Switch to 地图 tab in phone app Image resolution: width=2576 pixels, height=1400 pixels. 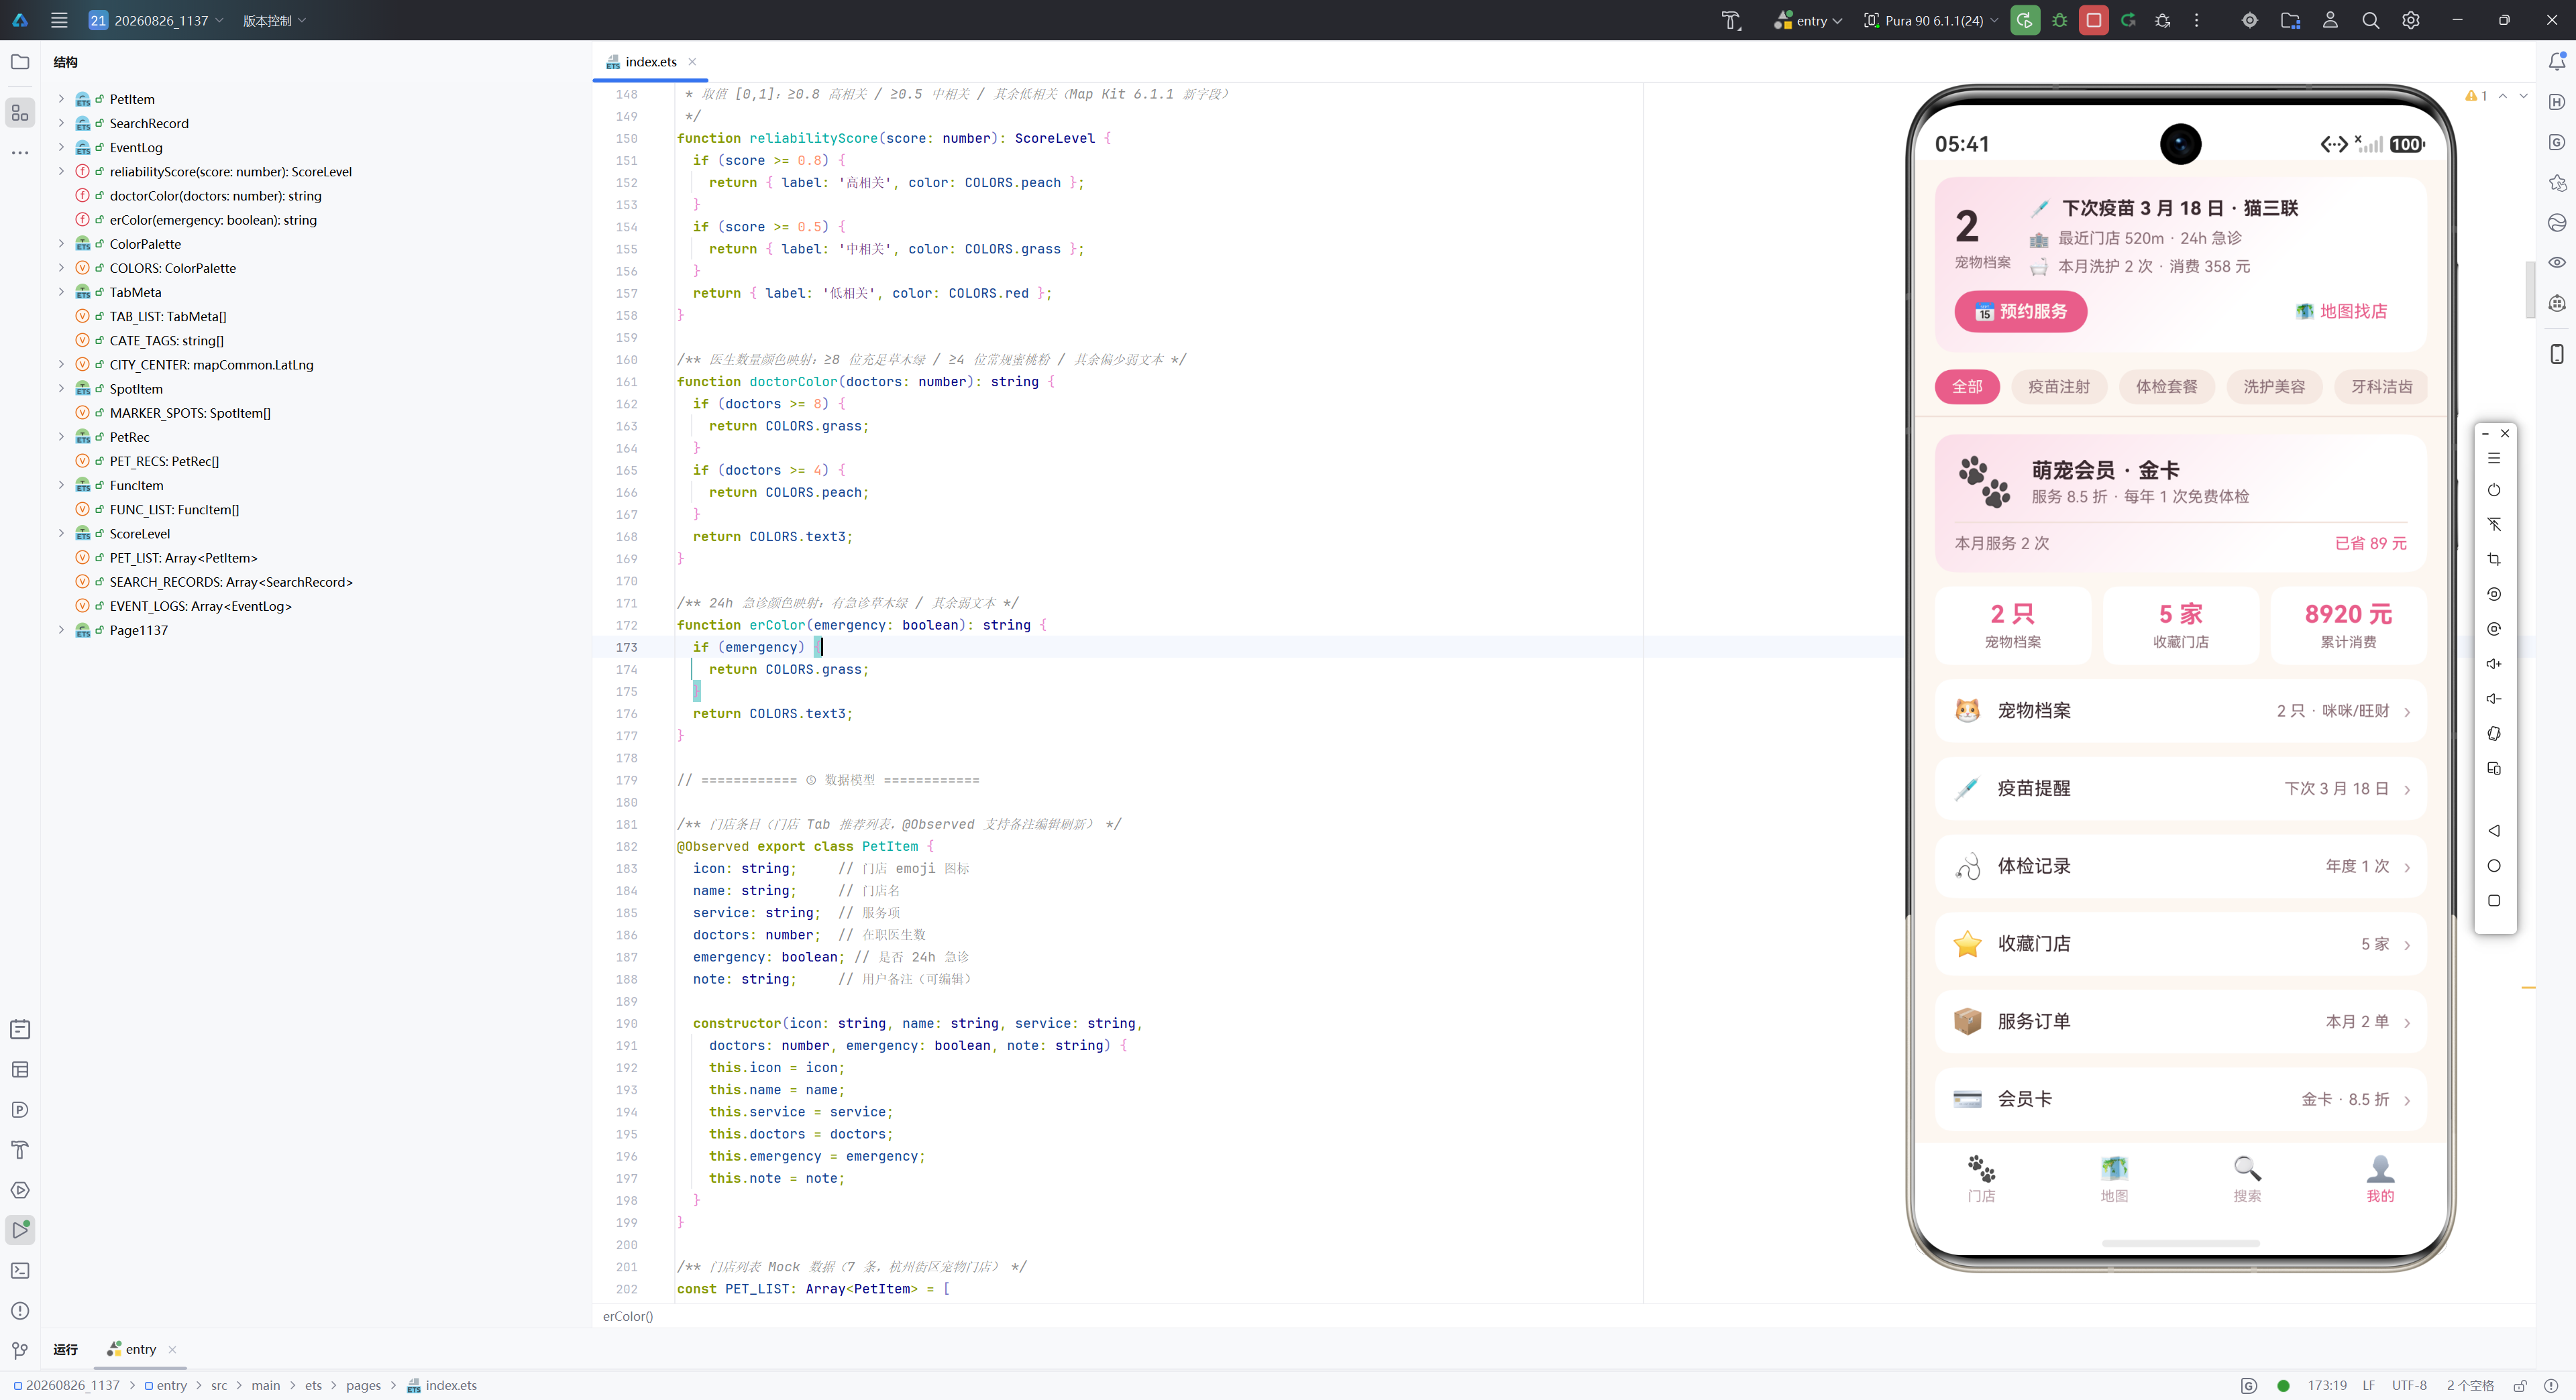2114,1179
